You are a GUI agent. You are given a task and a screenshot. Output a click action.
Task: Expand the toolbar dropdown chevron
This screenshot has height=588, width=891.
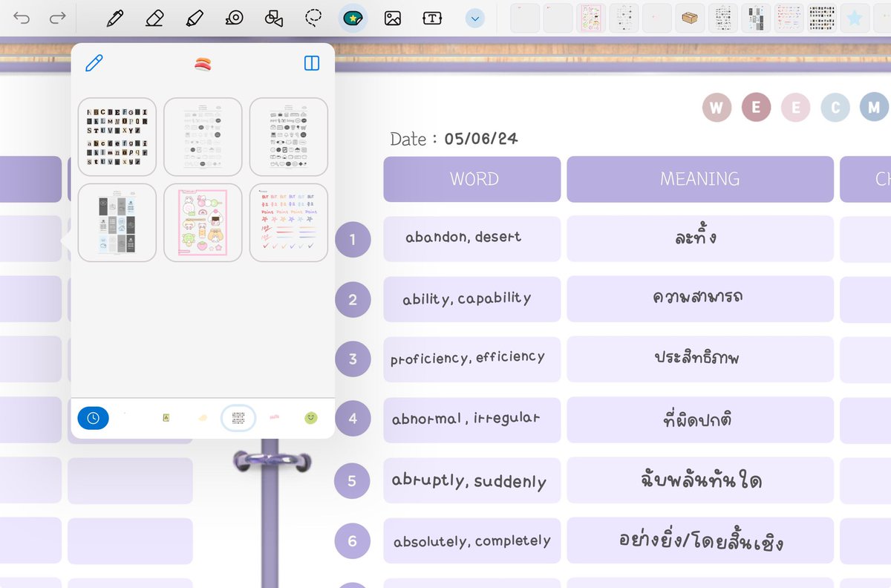point(475,18)
